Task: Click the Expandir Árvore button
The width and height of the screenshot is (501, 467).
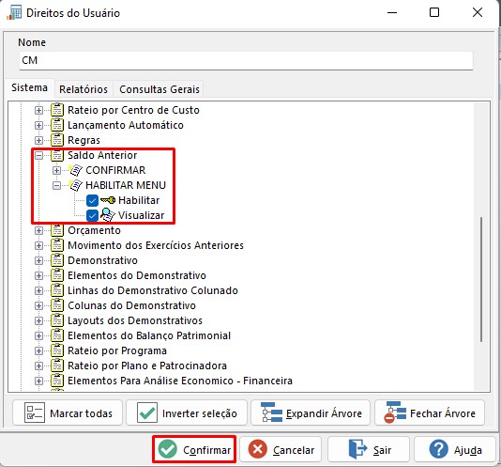Action: click(x=311, y=413)
